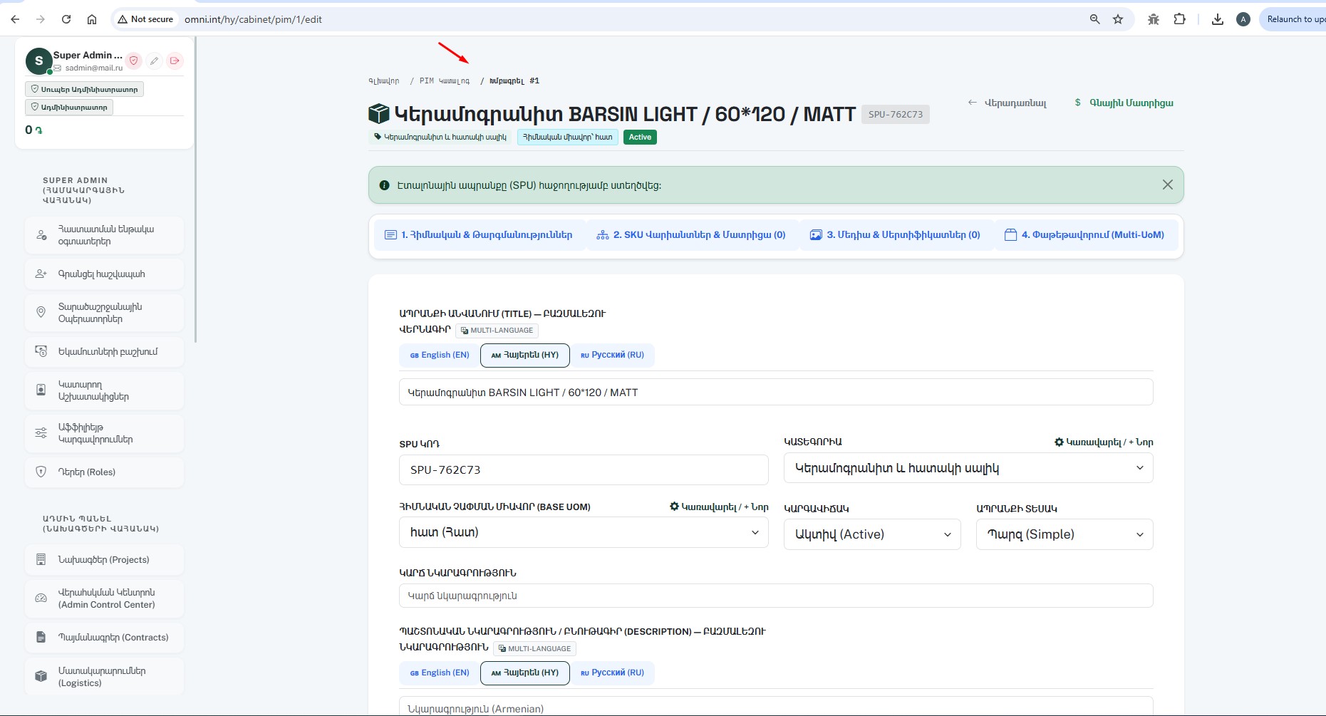
Task: Select Русский (RU) for description section
Action: (612, 673)
